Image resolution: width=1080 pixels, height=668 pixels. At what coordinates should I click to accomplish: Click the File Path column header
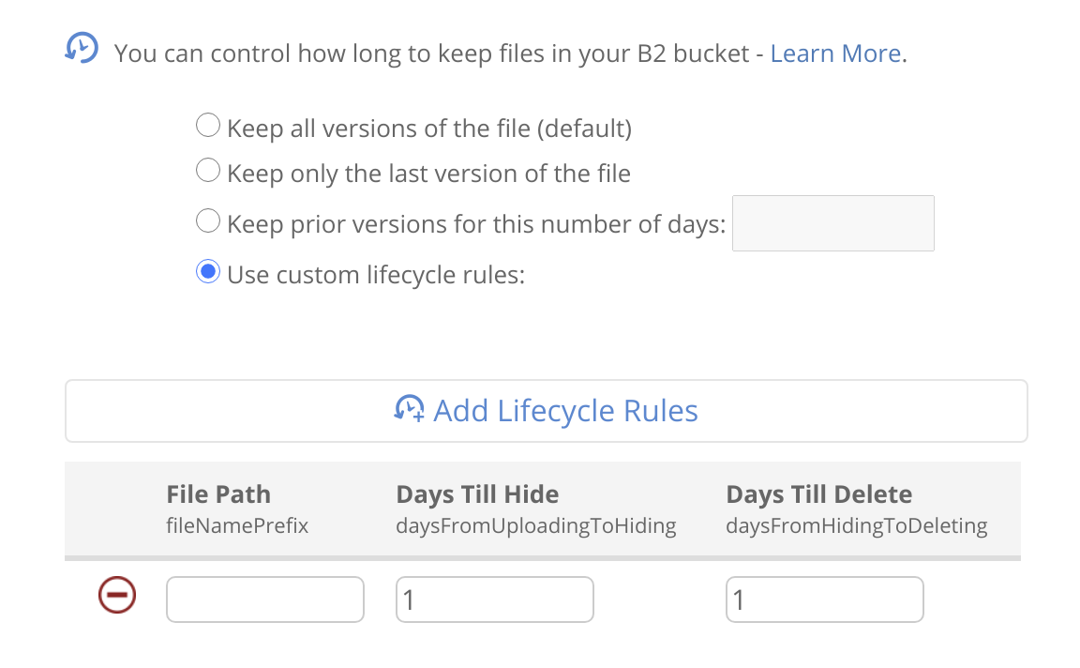(218, 494)
